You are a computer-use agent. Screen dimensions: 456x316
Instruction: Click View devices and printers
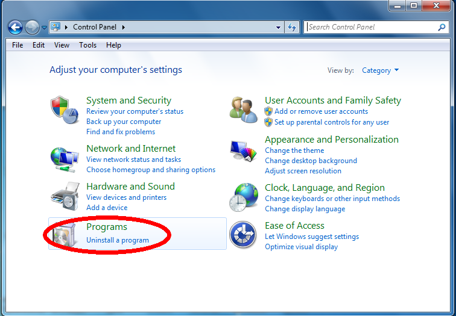[126, 197]
